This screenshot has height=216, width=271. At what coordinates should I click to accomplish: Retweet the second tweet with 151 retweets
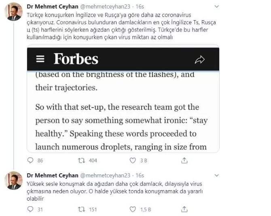point(81,209)
